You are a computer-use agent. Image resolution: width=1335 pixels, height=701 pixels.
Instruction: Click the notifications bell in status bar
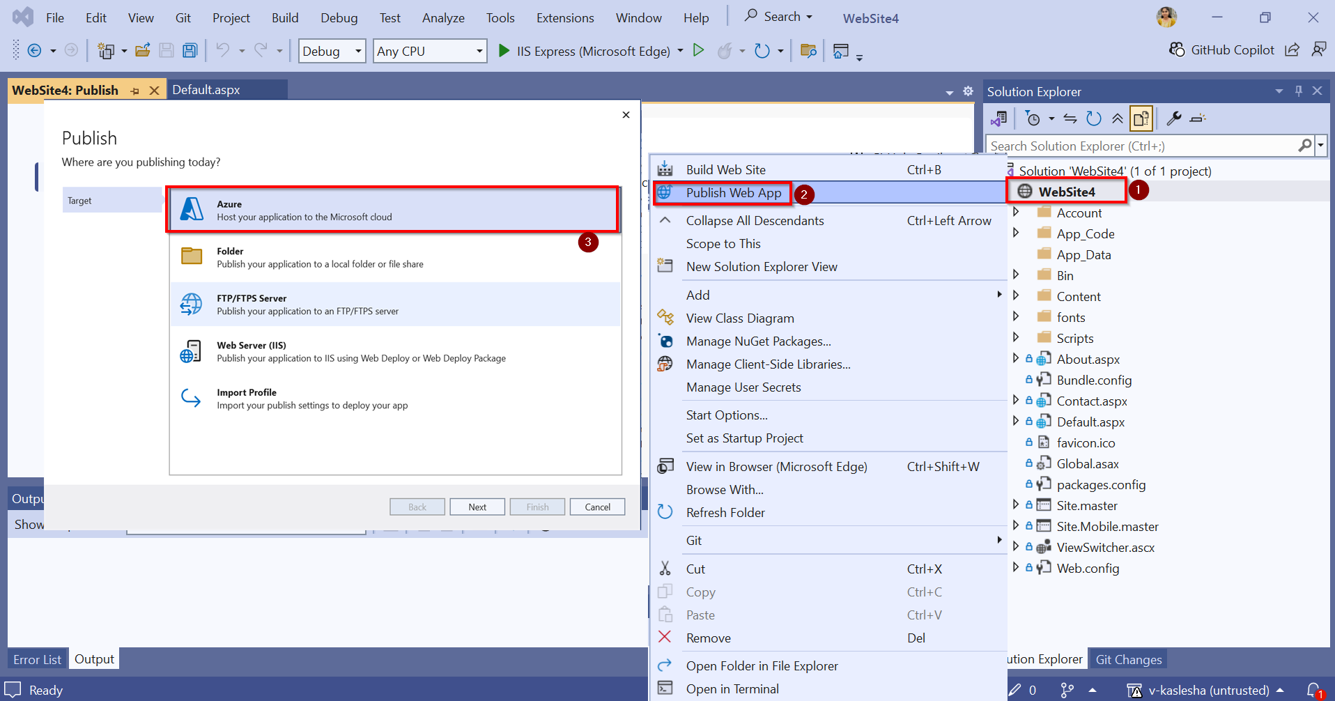[x=1314, y=690]
